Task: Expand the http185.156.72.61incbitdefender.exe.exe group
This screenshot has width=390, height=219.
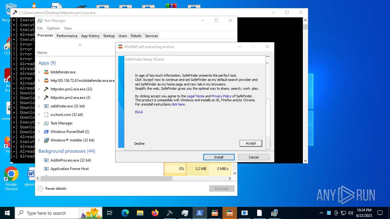Action: point(39,81)
